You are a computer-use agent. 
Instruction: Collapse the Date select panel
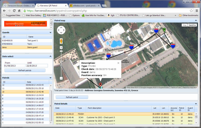(51, 56)
